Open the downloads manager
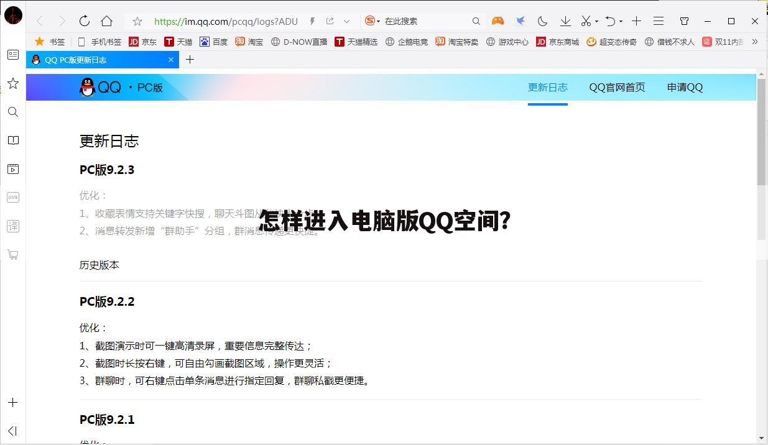The image size is (768, 445). [565, 21]
